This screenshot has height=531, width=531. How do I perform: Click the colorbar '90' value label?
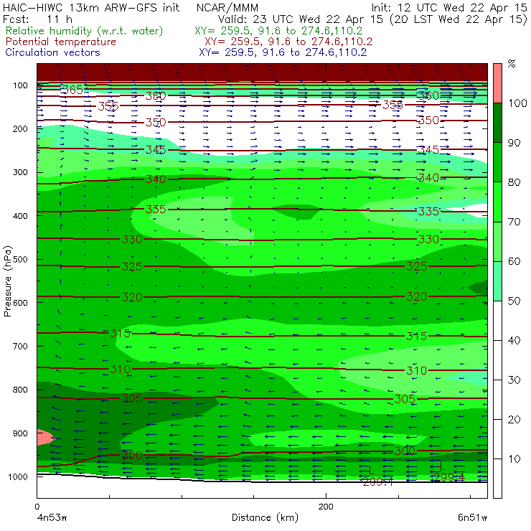(x=514, y=143)
